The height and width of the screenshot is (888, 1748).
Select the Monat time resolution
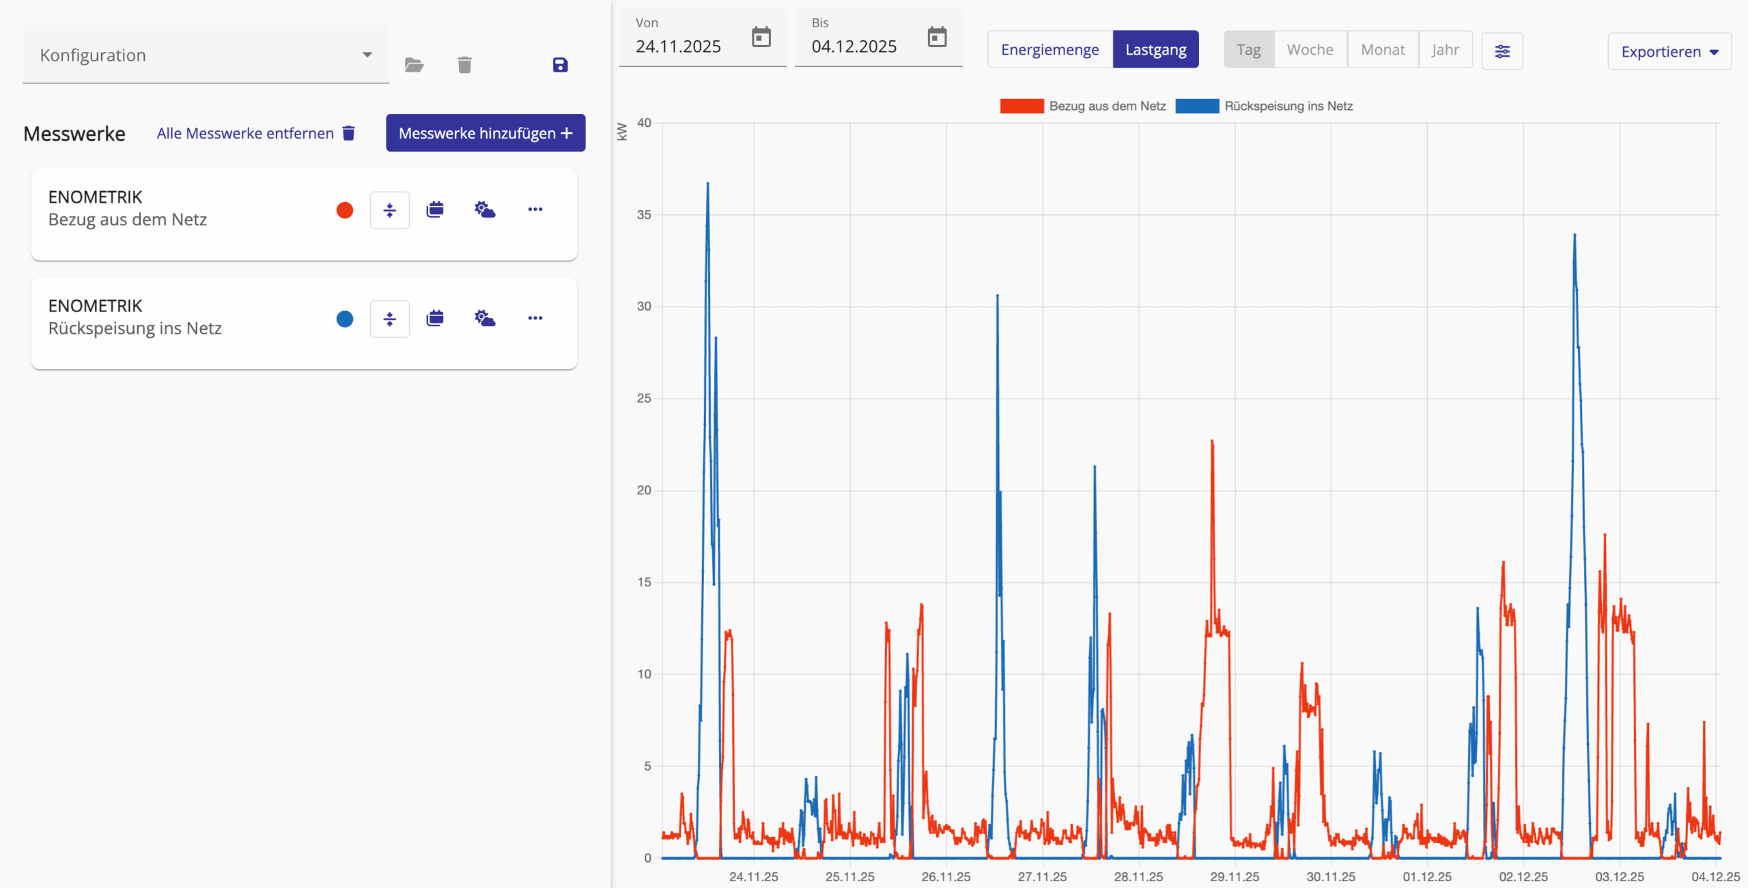(x=1382, y=50)
